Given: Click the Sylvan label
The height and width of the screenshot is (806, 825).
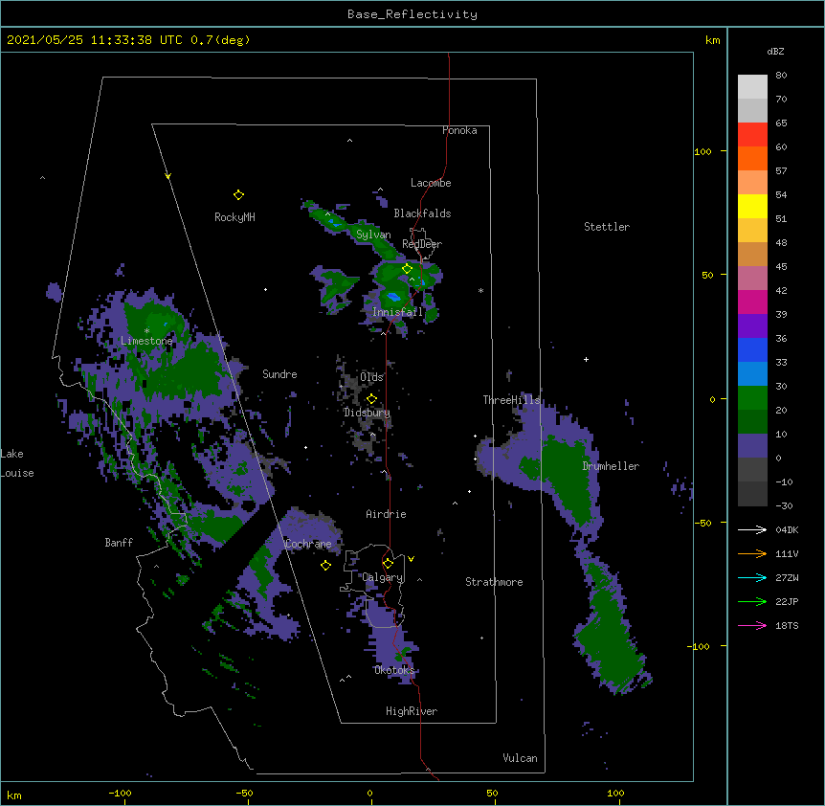Looking at the screenshot, I should pos(373,235).
